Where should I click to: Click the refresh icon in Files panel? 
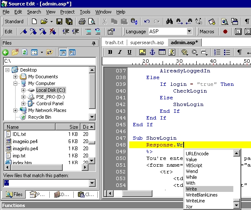click(25, 52)
